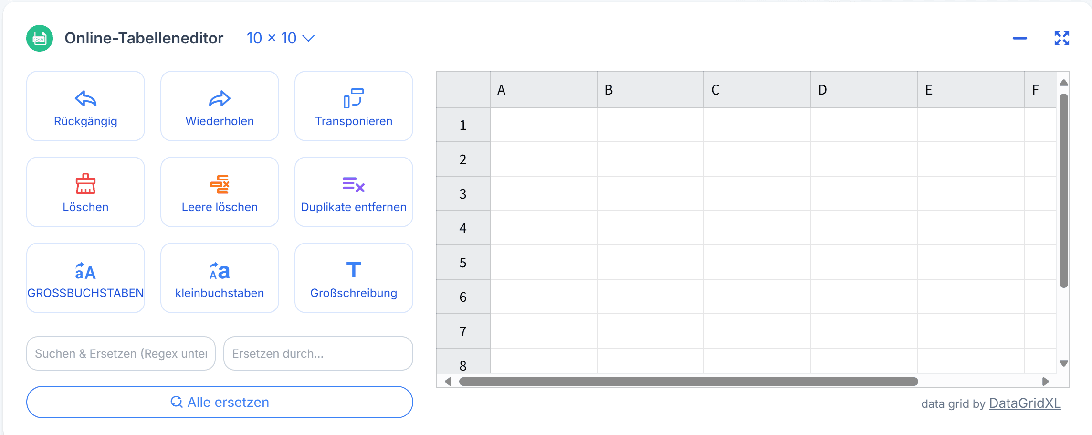Click the Wiederholen redo arrow icon
Image resolution: width=1092 pixels, height=435 pixels.
click(x=220, y=99)
